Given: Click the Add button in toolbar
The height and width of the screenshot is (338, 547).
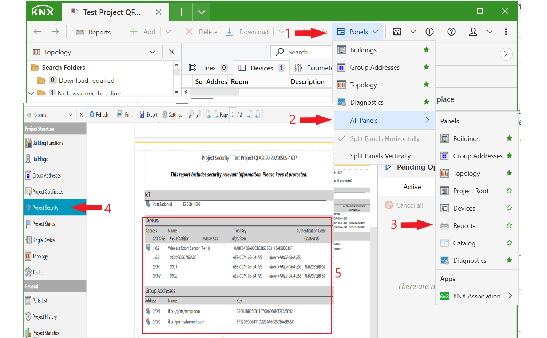Looking at the screenshot, I should (x=143, y=32).
